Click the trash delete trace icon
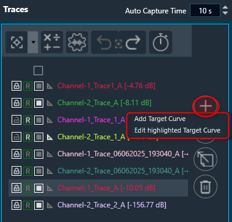Screen dimensions: 232x222 pyautogui.click(x=205, y=187)
